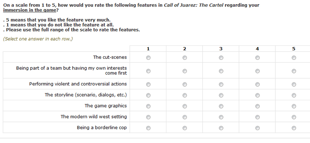This screenshot has height=143, width=310.
Task: Choose 1 for being part of a team
Action: [x=148, y=71]
